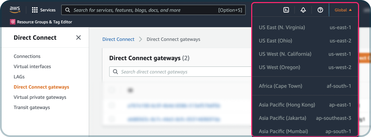This screenshot has width=371, height=137.
Task: Click the magnifier in gateways search box
Action: pos(115,72)
